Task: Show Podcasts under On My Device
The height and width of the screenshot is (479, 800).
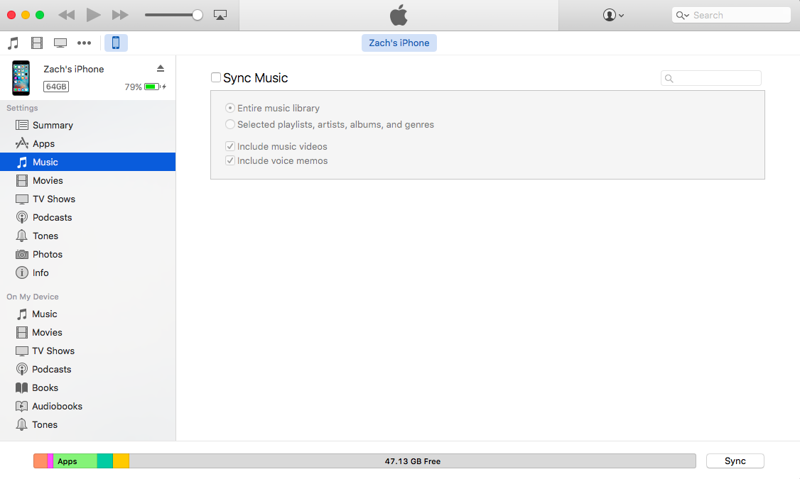Action: (x=88, y=369)
